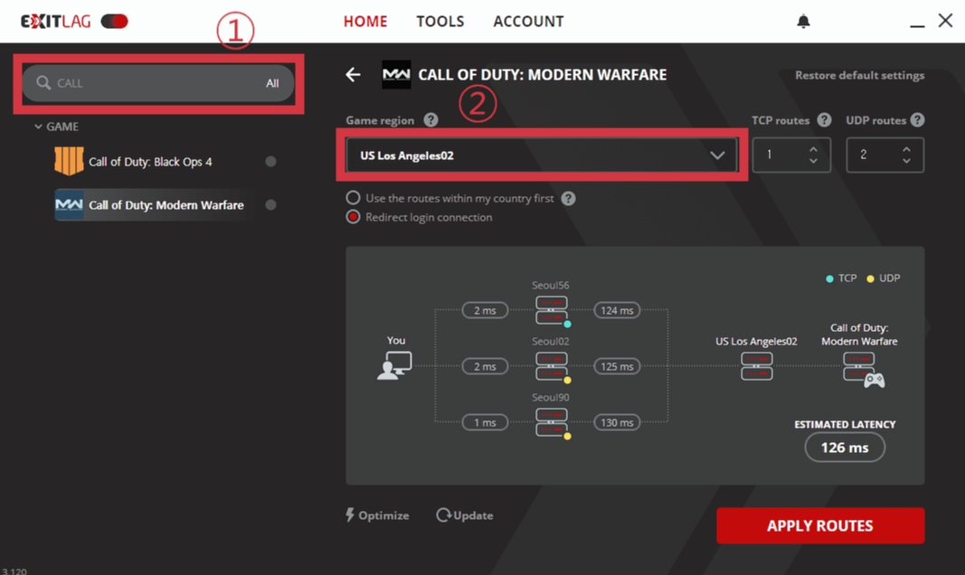Click version number 3.120
The image size is (965, 575).
14,570
